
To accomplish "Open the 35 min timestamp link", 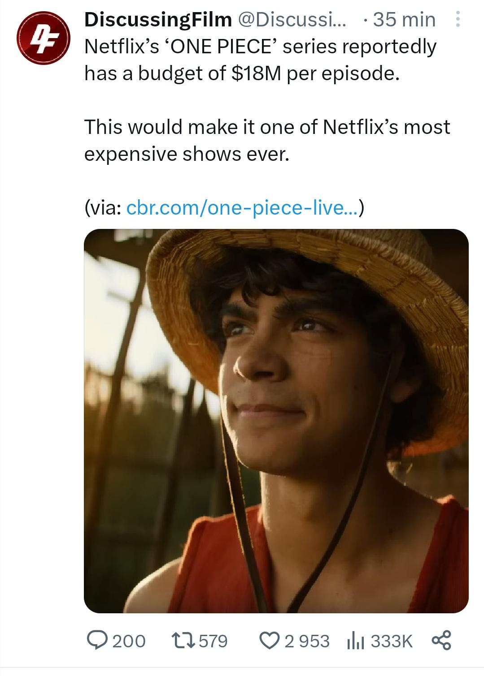I will pyautogui.click(x=404, y=19).
